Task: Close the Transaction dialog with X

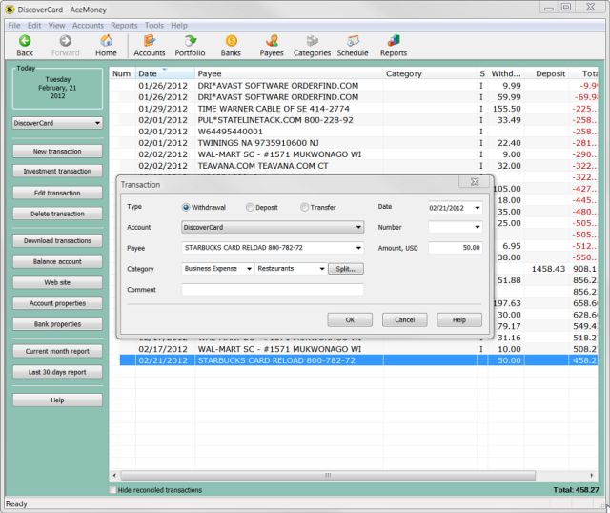Action: [x=475, y=181]
